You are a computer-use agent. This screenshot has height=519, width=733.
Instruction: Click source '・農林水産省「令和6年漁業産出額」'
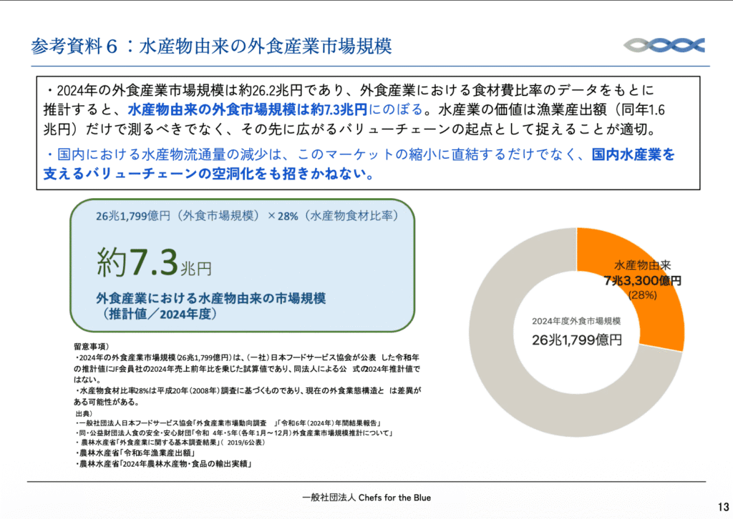click(135, 453)
